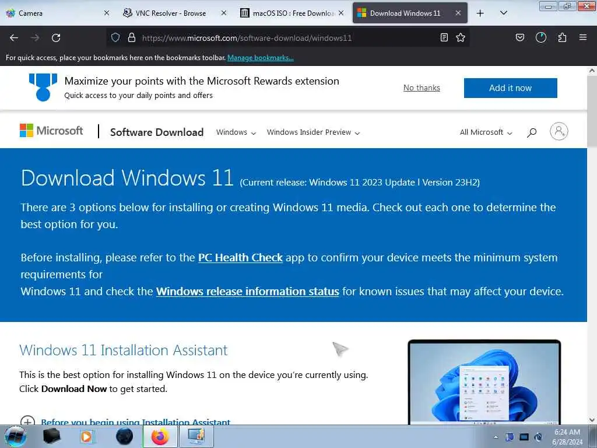This screenshot has width=597, height=448.
Task: Click the system tray icon beside the clock
Action: (538, 437)
